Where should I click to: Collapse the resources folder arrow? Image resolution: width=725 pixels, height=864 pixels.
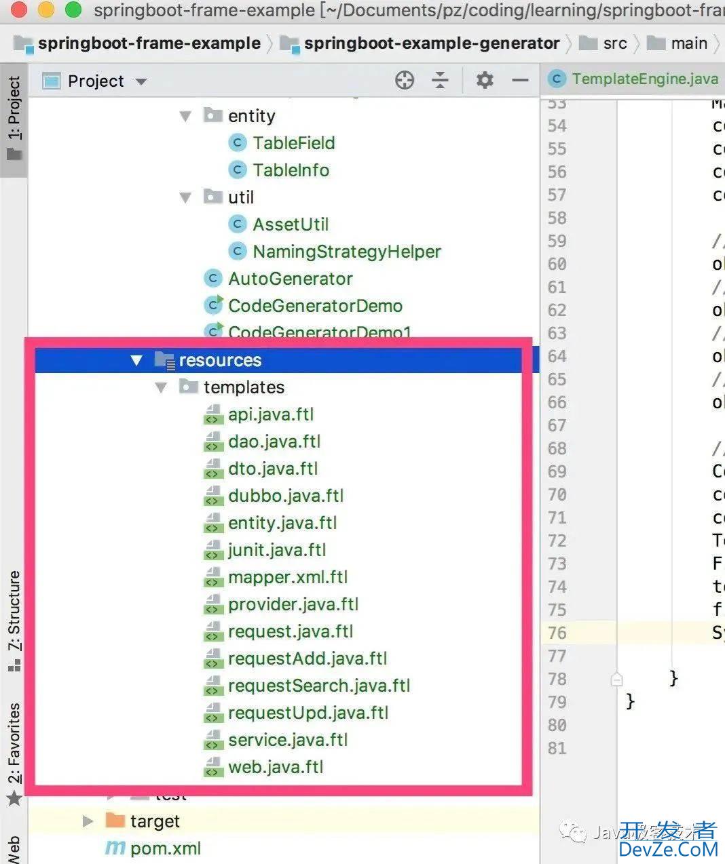coord(136,361)
